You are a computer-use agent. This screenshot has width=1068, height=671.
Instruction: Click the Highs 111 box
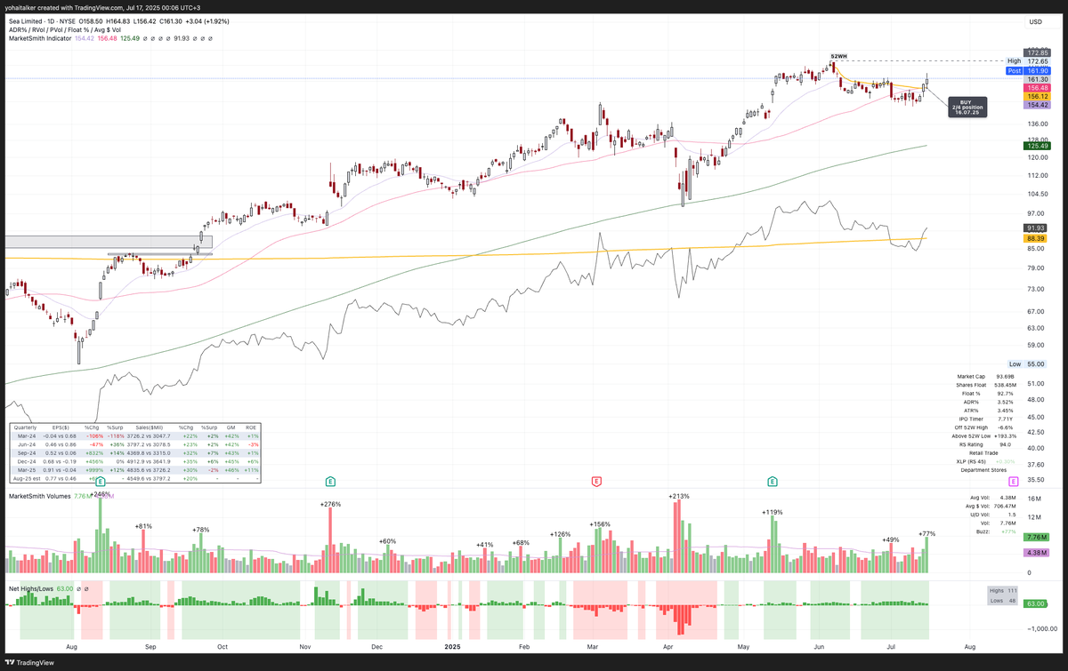coord(1000,591)
